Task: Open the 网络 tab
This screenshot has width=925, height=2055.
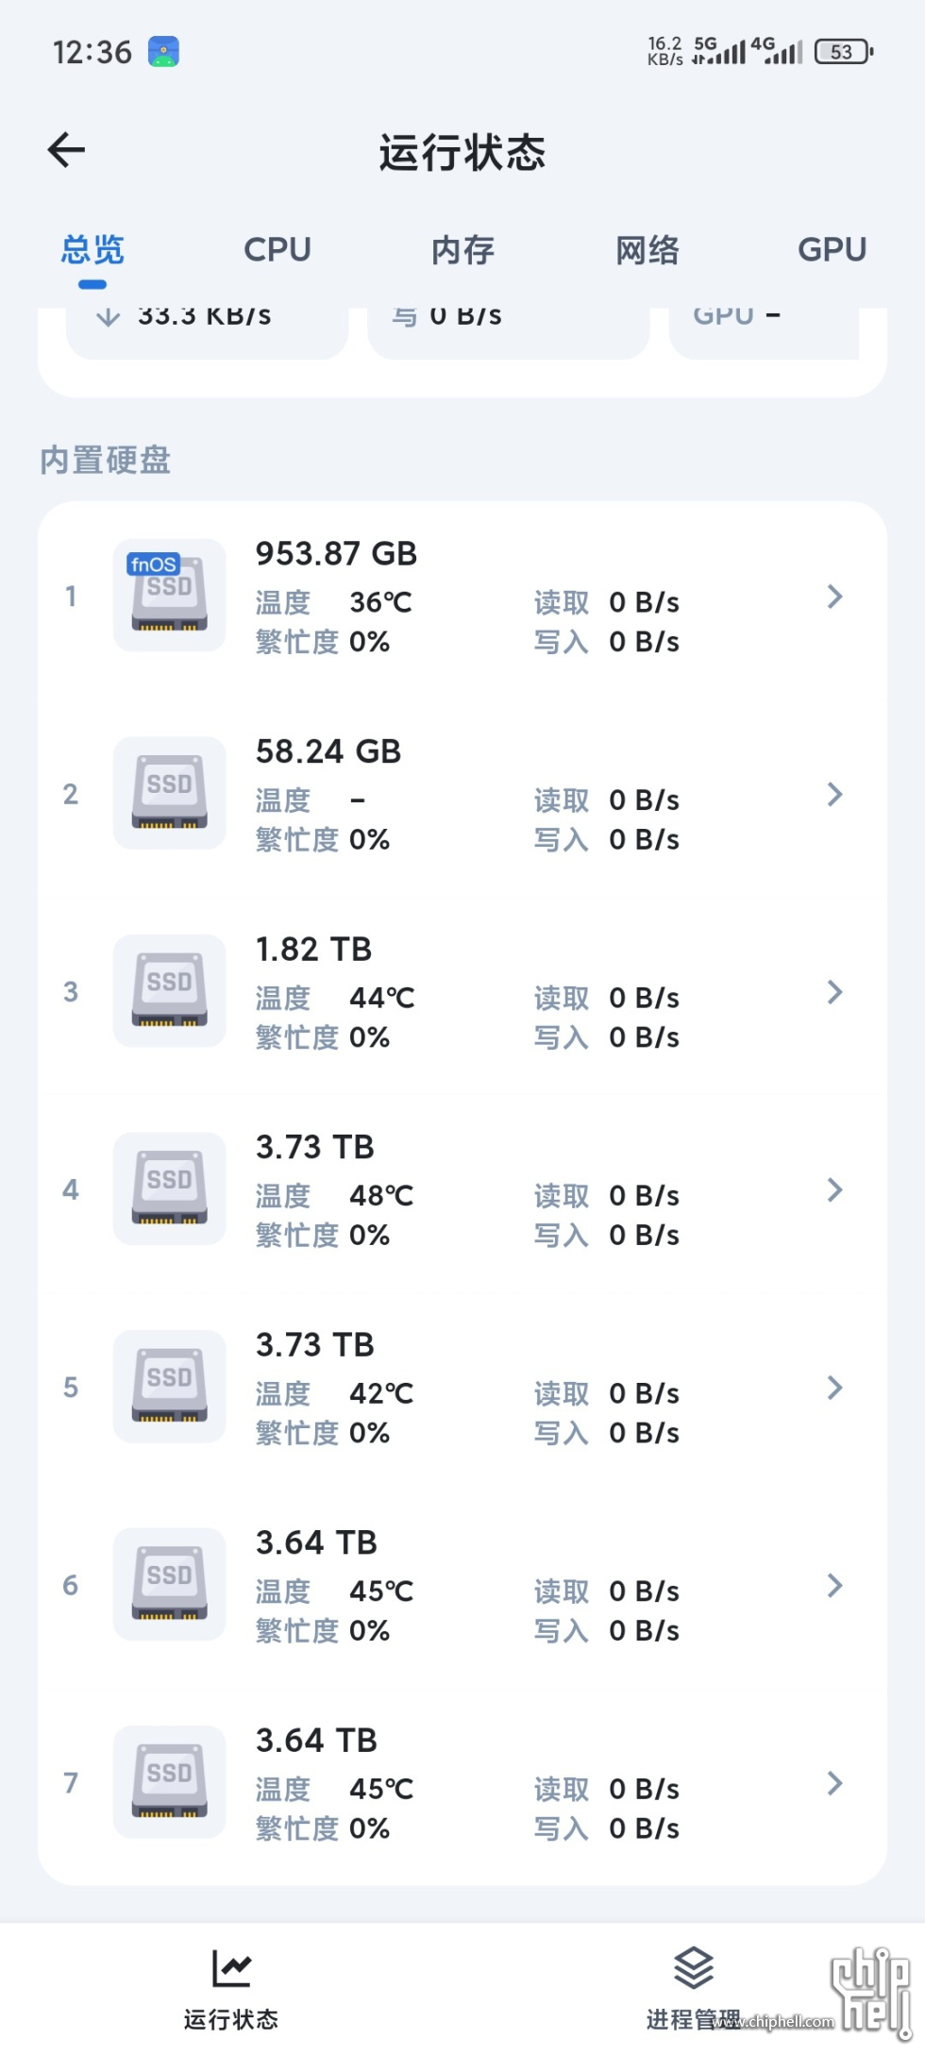Action: (647, 250)
